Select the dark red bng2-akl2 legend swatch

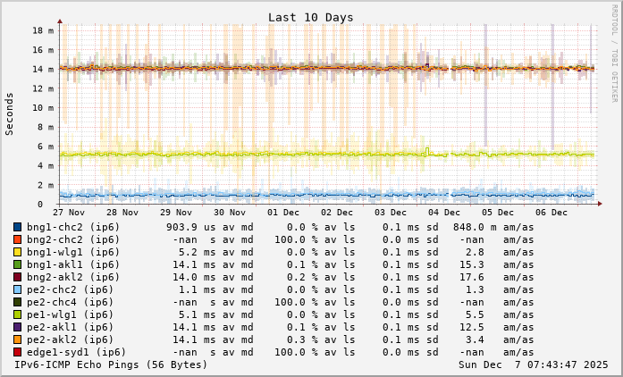[x=17, y=277]
